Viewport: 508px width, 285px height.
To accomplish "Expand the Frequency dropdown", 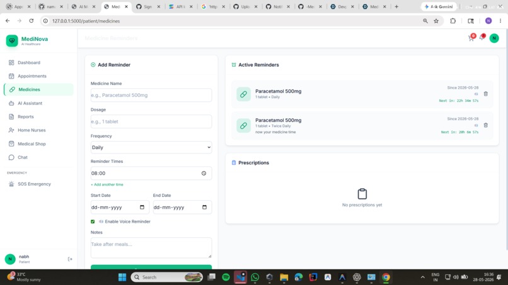I will click(x=151, y=147).
